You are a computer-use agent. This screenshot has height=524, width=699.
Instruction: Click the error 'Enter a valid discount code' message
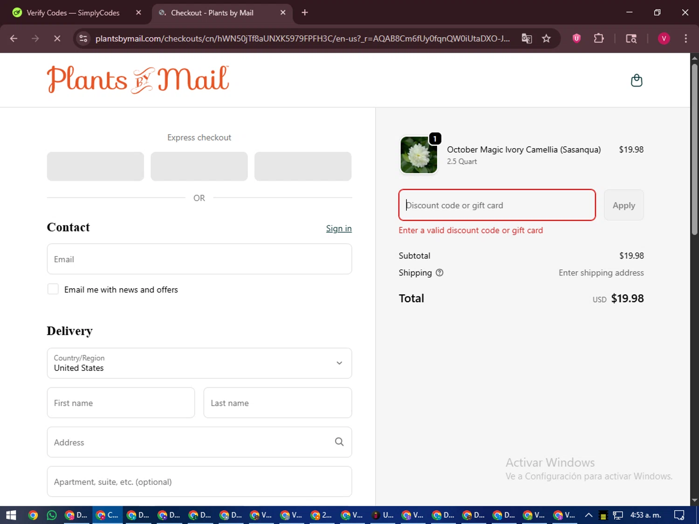471,230
